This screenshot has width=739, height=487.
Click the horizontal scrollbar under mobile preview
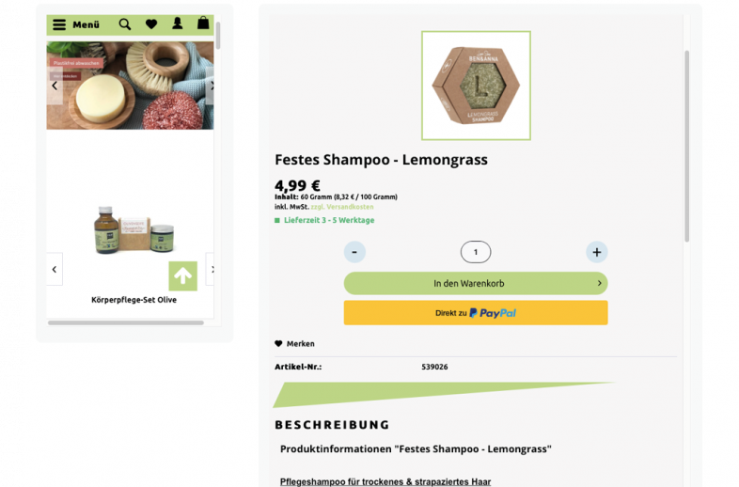pyautogui.click(x=126, y=322)
